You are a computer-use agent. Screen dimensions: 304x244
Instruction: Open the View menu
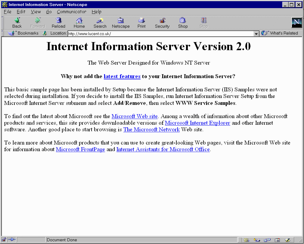(36, 12)
